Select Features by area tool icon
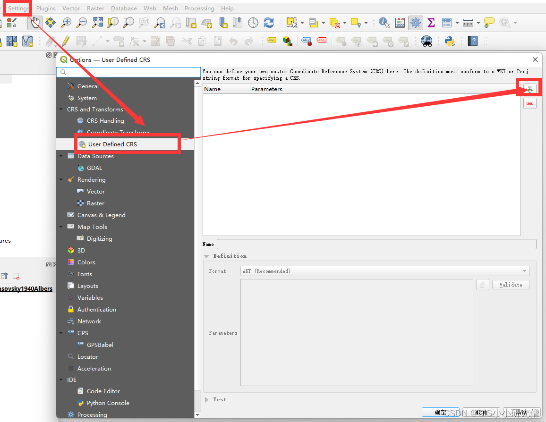Image resolution: width=546 pixels, height=422 pixels. point(292,23)
